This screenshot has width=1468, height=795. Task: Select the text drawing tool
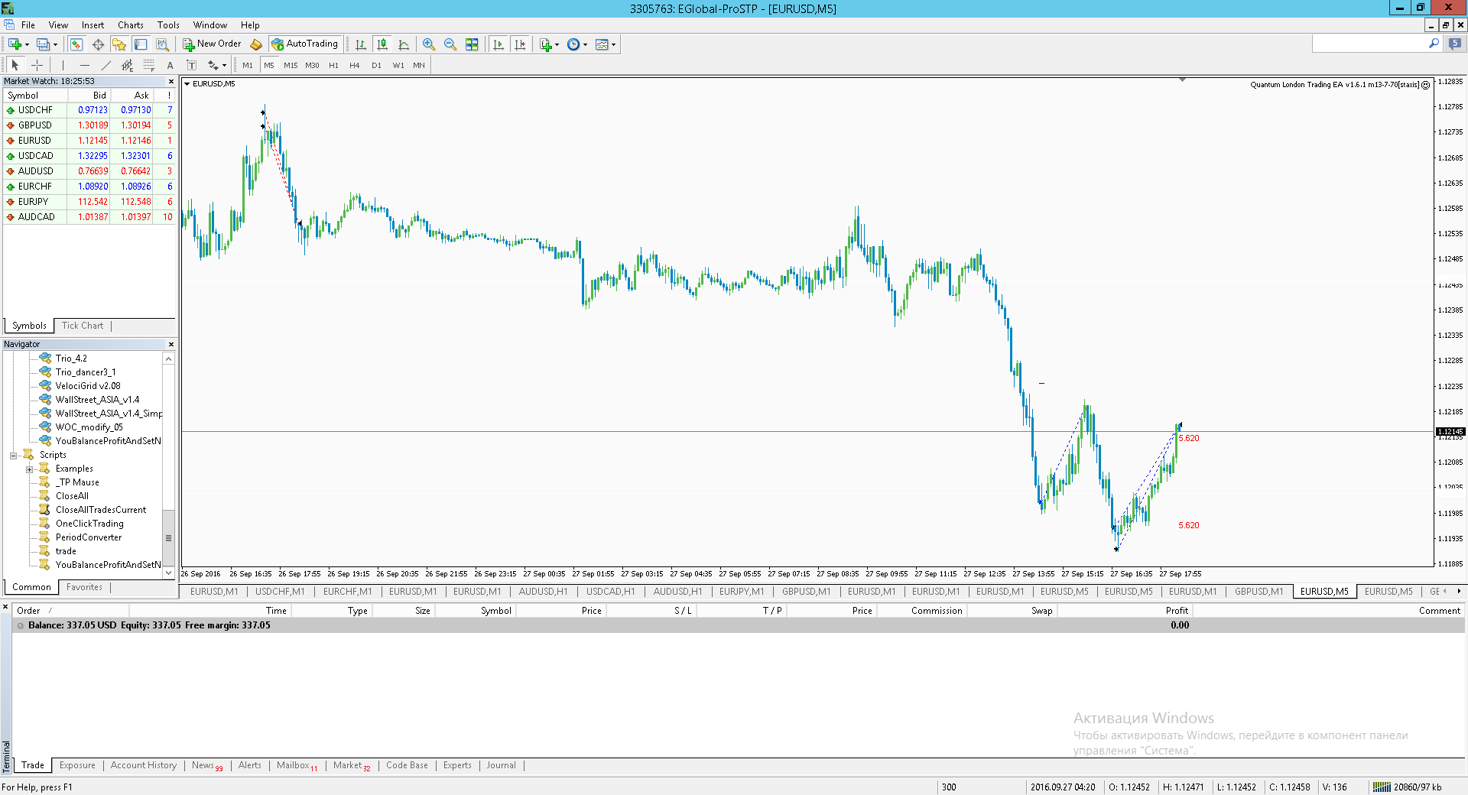(170, 65)
